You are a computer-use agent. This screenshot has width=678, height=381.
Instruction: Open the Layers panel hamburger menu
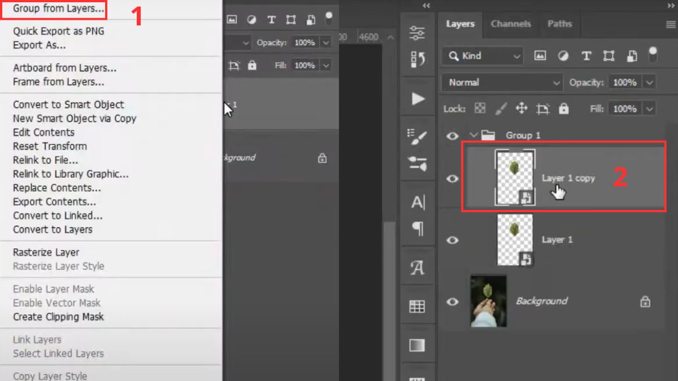(671, 24)
